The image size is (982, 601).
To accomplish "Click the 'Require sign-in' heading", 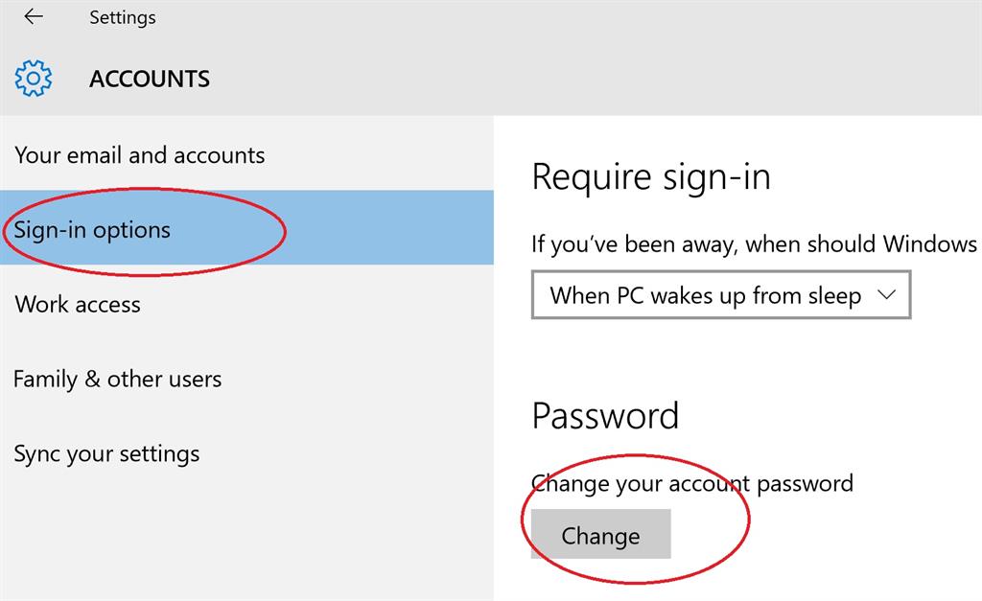I will click(x=650, y=177).
